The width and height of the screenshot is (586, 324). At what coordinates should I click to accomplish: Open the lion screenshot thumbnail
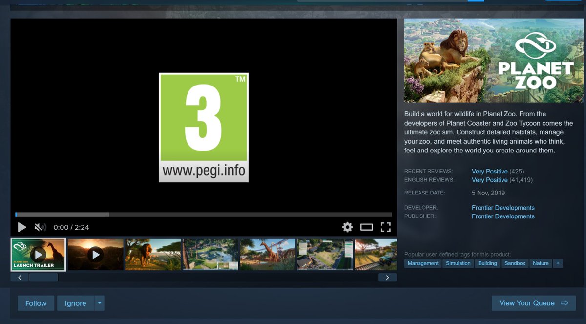point(153,255)
